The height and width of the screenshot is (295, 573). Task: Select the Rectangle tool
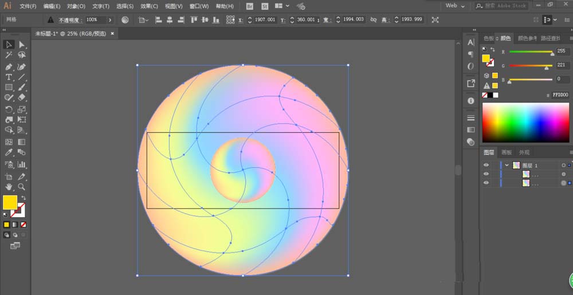[x=9, y=87]
